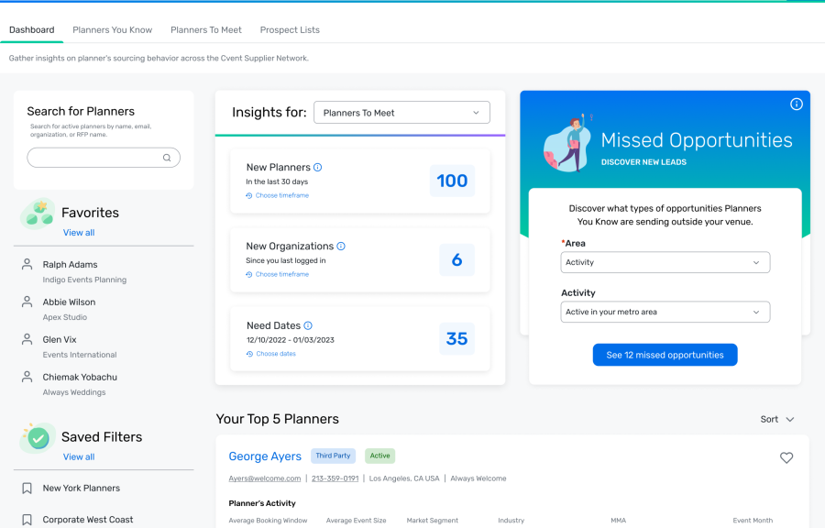
Task: Click the search magnifier icon in Search for Planners
Action: point(168,158)
